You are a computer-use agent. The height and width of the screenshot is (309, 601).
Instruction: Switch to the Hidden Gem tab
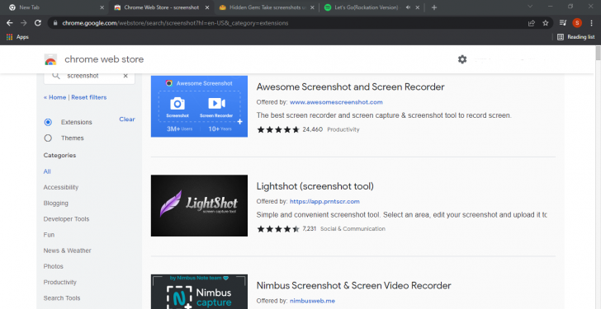tap(267, 7)
